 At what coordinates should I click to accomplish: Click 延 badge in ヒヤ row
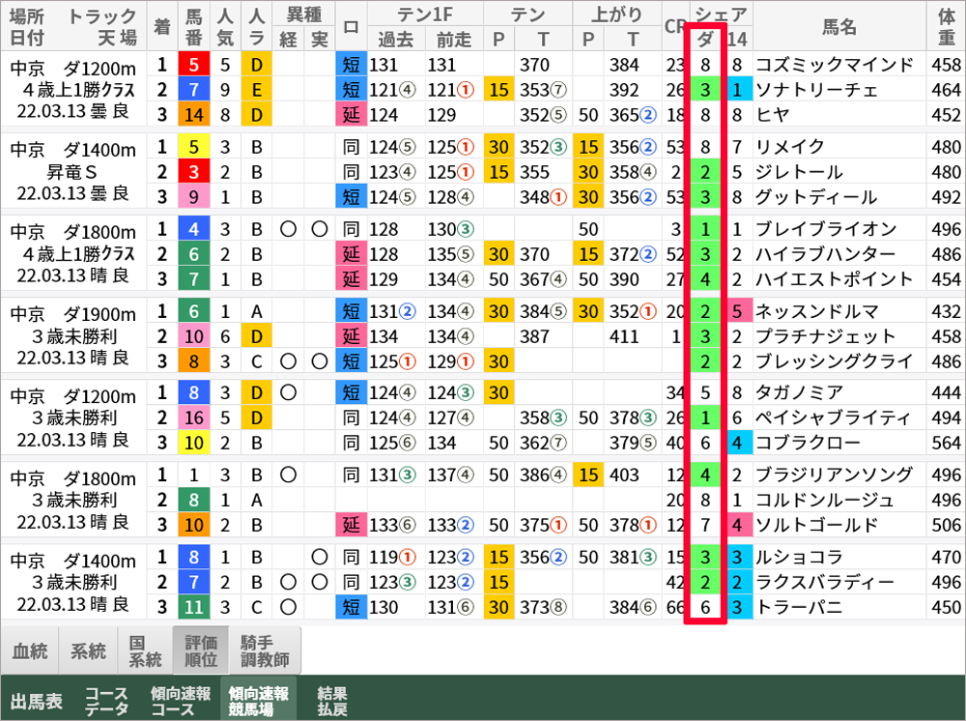click(x=352, y=115)
